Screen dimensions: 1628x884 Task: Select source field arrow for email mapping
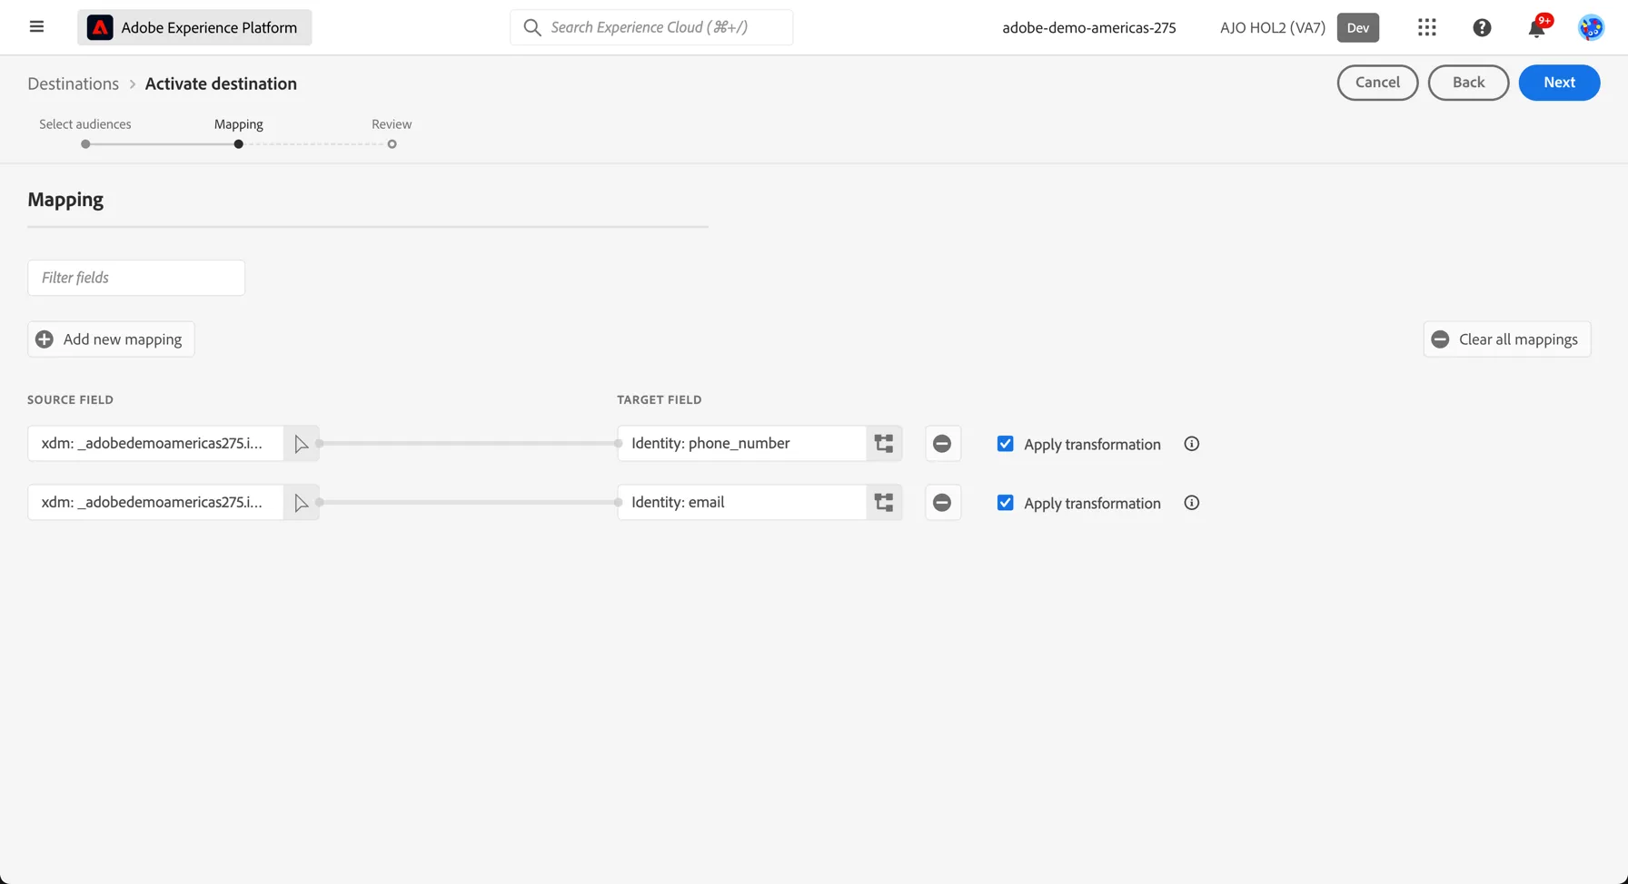pos(301,503)
